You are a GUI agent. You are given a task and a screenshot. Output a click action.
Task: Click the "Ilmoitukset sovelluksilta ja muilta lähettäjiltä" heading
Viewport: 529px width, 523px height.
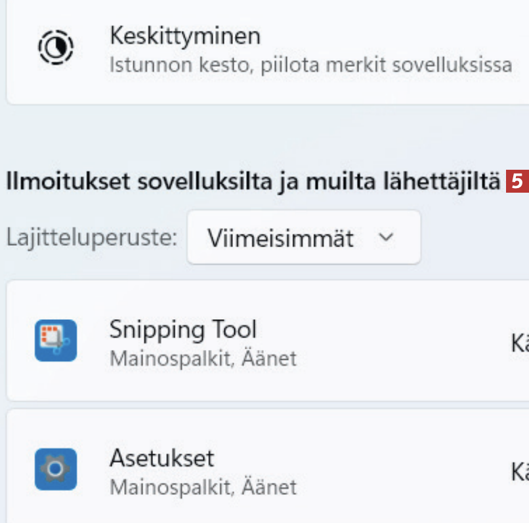pyautogui.click(x=253, y=182)
